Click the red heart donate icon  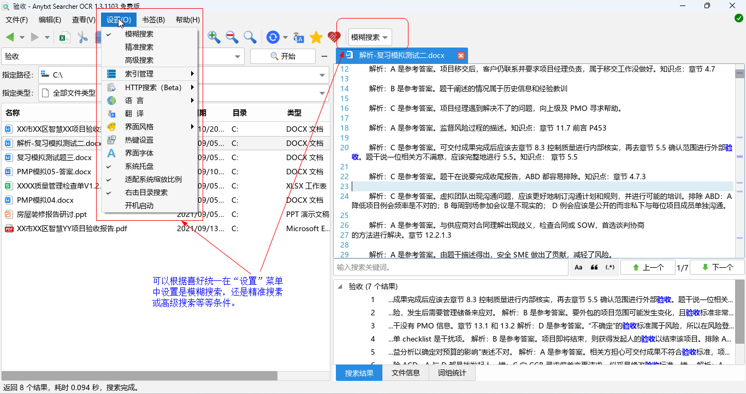[x=335, y=37]
